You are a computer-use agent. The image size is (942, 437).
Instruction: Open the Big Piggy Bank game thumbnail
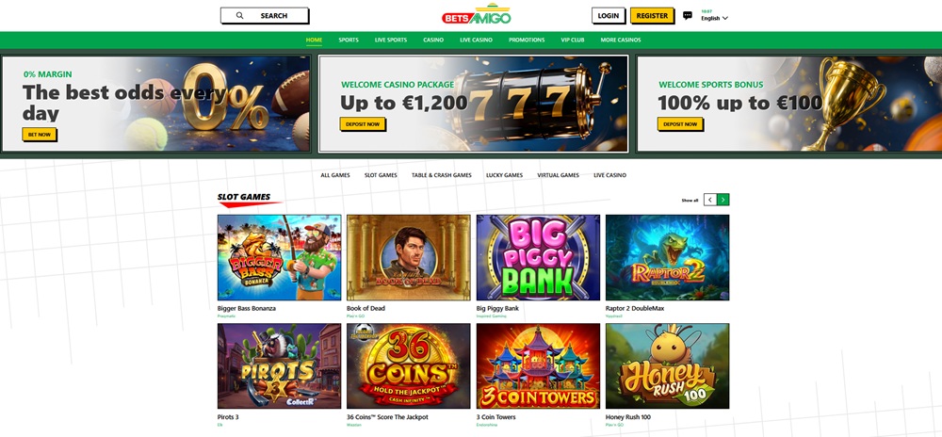click(538, 257)
